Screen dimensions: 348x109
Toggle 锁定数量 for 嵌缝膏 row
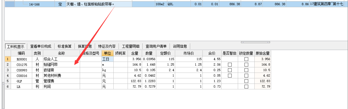[x=246, y=70]
